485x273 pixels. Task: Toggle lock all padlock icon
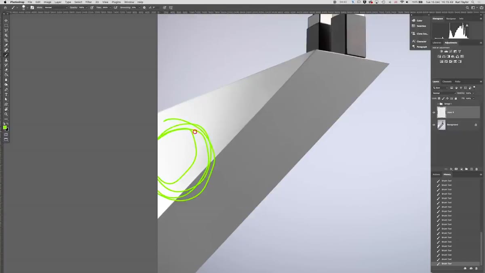456,98
